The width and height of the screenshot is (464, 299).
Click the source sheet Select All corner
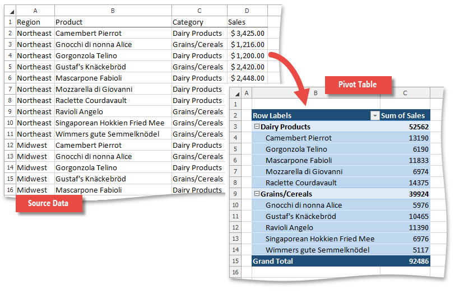point(10,11)
